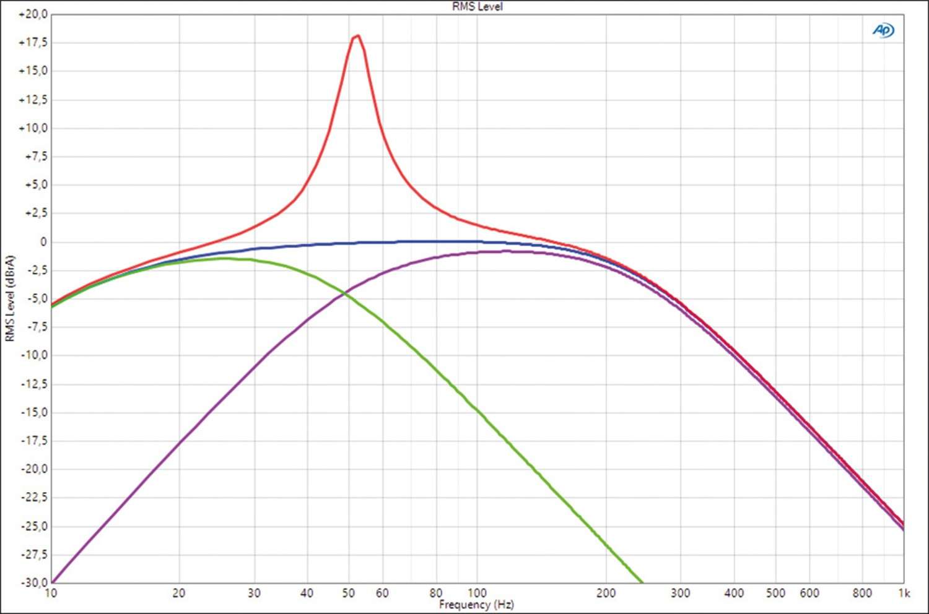Click the '-15,0' y-axis value
Image resolution: width=929 pixels, height=614 pixels.
coord(35,412)
